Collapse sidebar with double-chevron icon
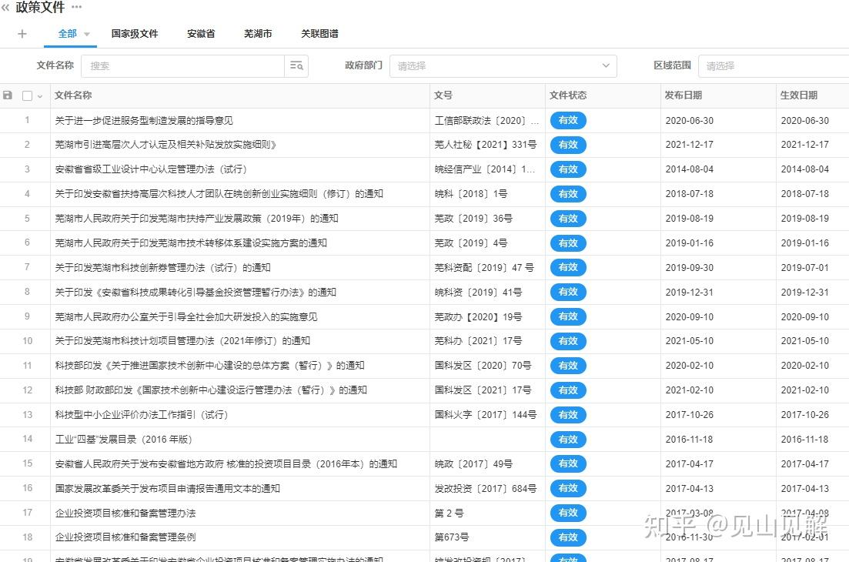The image size is (849, 562). [5, 8]
